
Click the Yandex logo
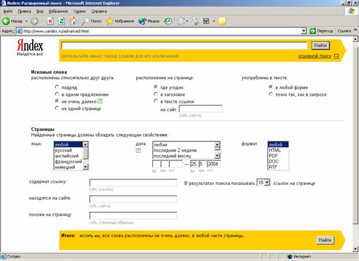click(30, 48)
